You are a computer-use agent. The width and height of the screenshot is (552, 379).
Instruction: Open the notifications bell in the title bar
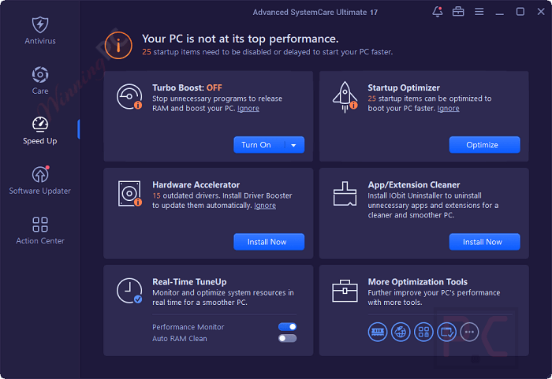[437, 12]
